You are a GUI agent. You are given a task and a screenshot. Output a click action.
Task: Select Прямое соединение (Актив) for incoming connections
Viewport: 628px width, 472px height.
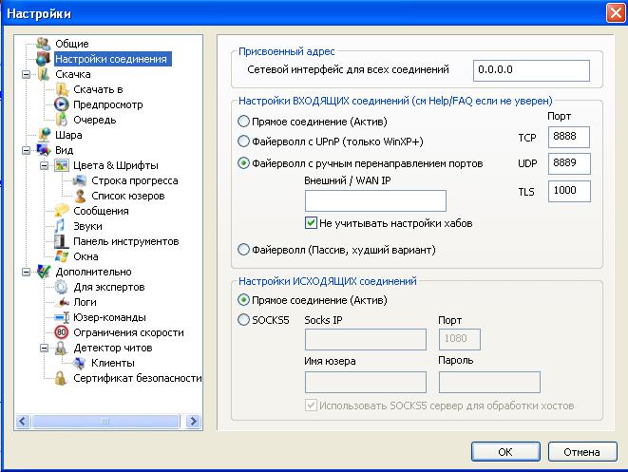(244, 122)
